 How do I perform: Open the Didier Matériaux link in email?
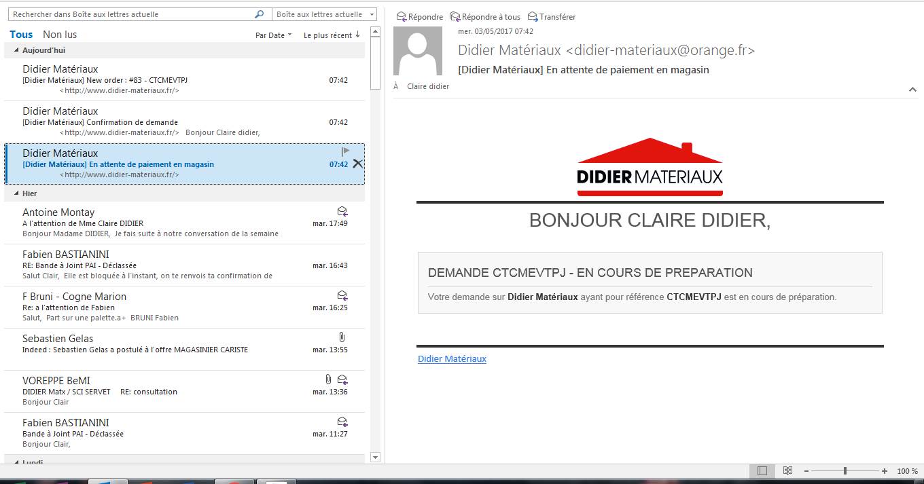click(452, 358)
